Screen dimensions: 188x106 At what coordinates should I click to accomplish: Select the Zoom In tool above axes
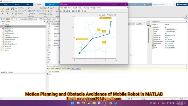[110, 15]
